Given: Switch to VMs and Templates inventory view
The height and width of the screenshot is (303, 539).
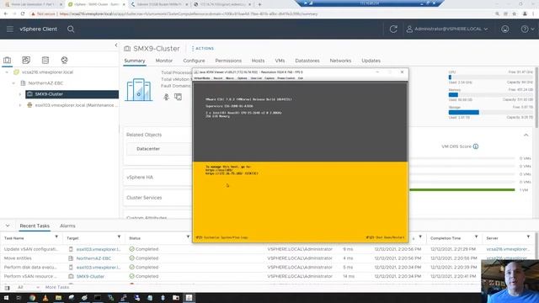Looking at the screenshot, I should (26, 60).
